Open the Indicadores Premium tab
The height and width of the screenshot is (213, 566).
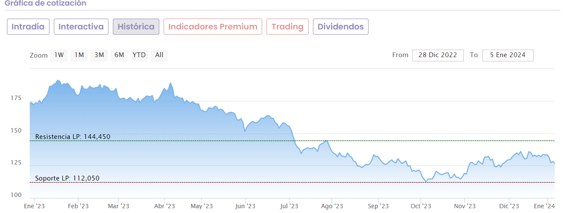pyautogui.click(x=213, y=27)
